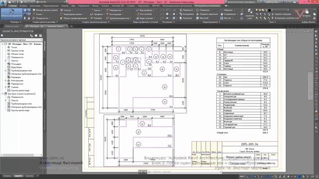Open the Intersections (Перекрестки) dropdown
Screen dimensions: 319x179
pyautogui.click(x=115, y=10)
